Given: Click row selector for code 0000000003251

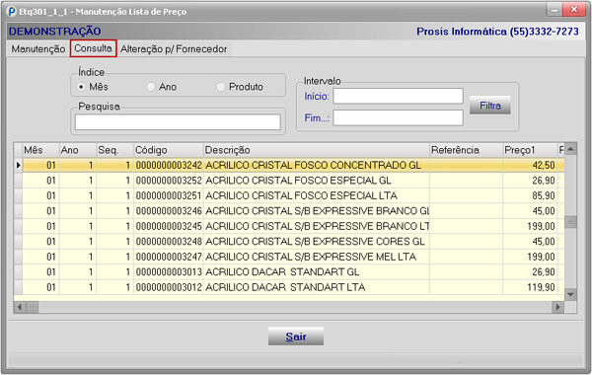Looking at the screenshot, I should 18,195.
